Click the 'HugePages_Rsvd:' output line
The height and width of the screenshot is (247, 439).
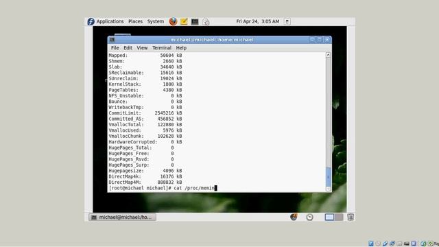(x=141, y=159)
